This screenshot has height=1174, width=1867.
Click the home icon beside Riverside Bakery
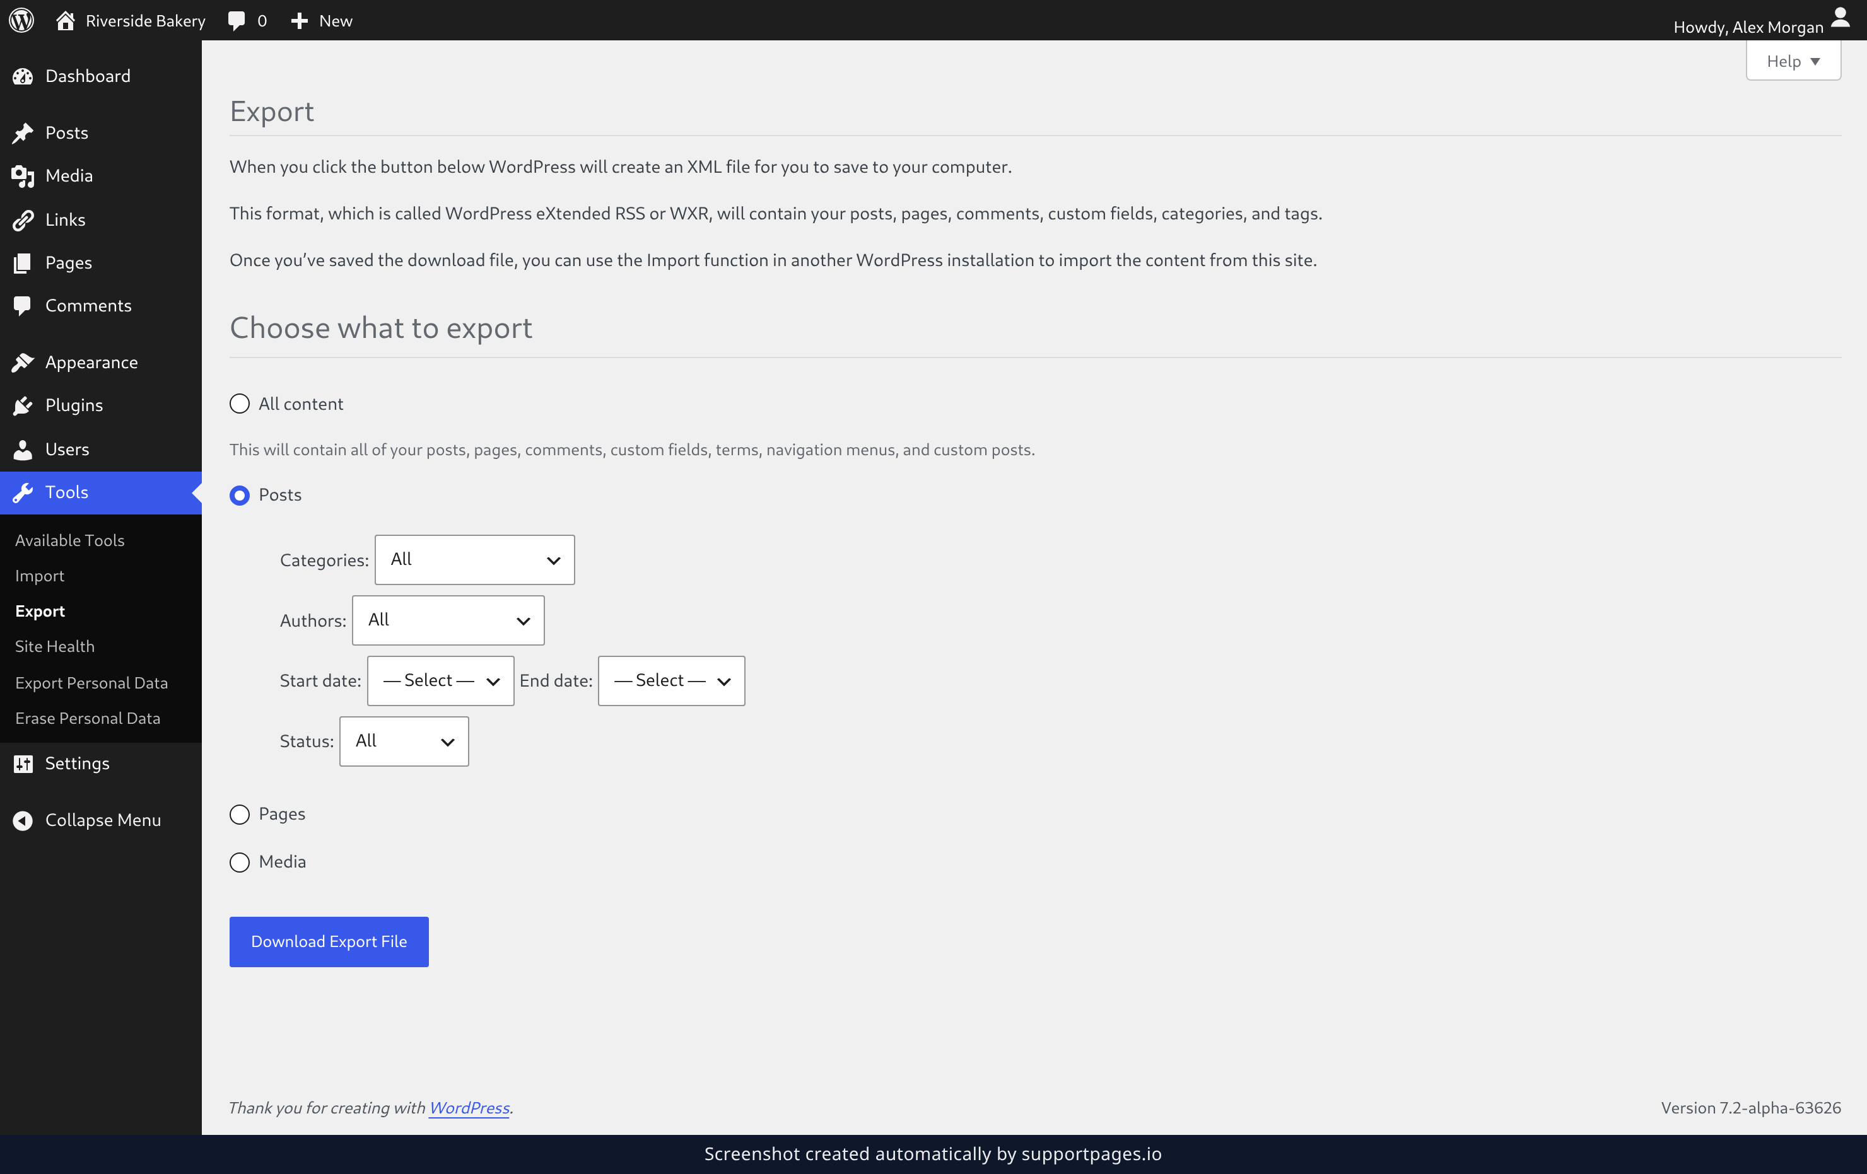(x=66, y=20)
